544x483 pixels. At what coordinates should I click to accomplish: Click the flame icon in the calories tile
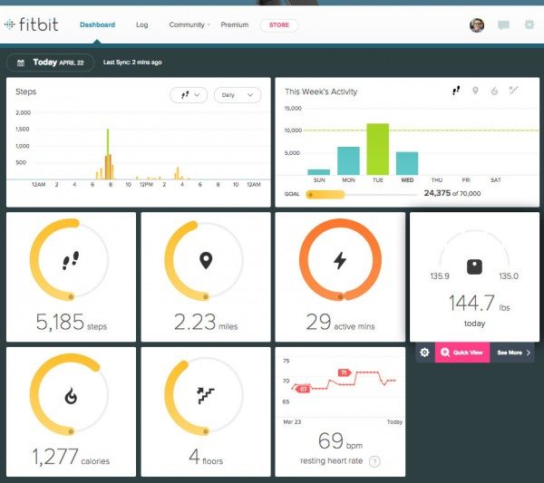71,396
